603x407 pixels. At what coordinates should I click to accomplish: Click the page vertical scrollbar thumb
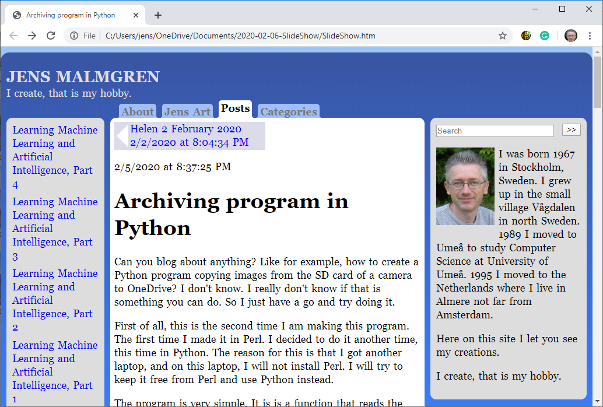coord(597,82)
